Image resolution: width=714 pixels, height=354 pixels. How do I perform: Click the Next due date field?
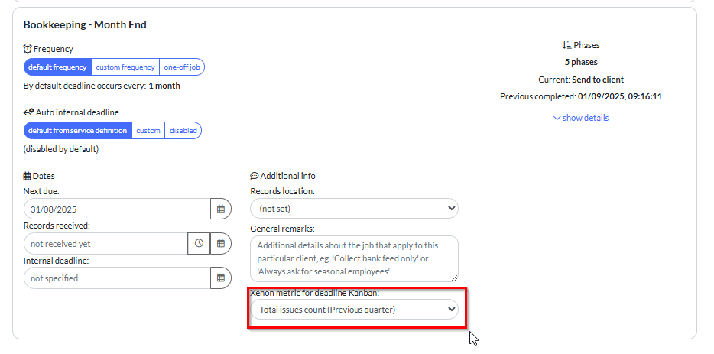coord(117,209)
